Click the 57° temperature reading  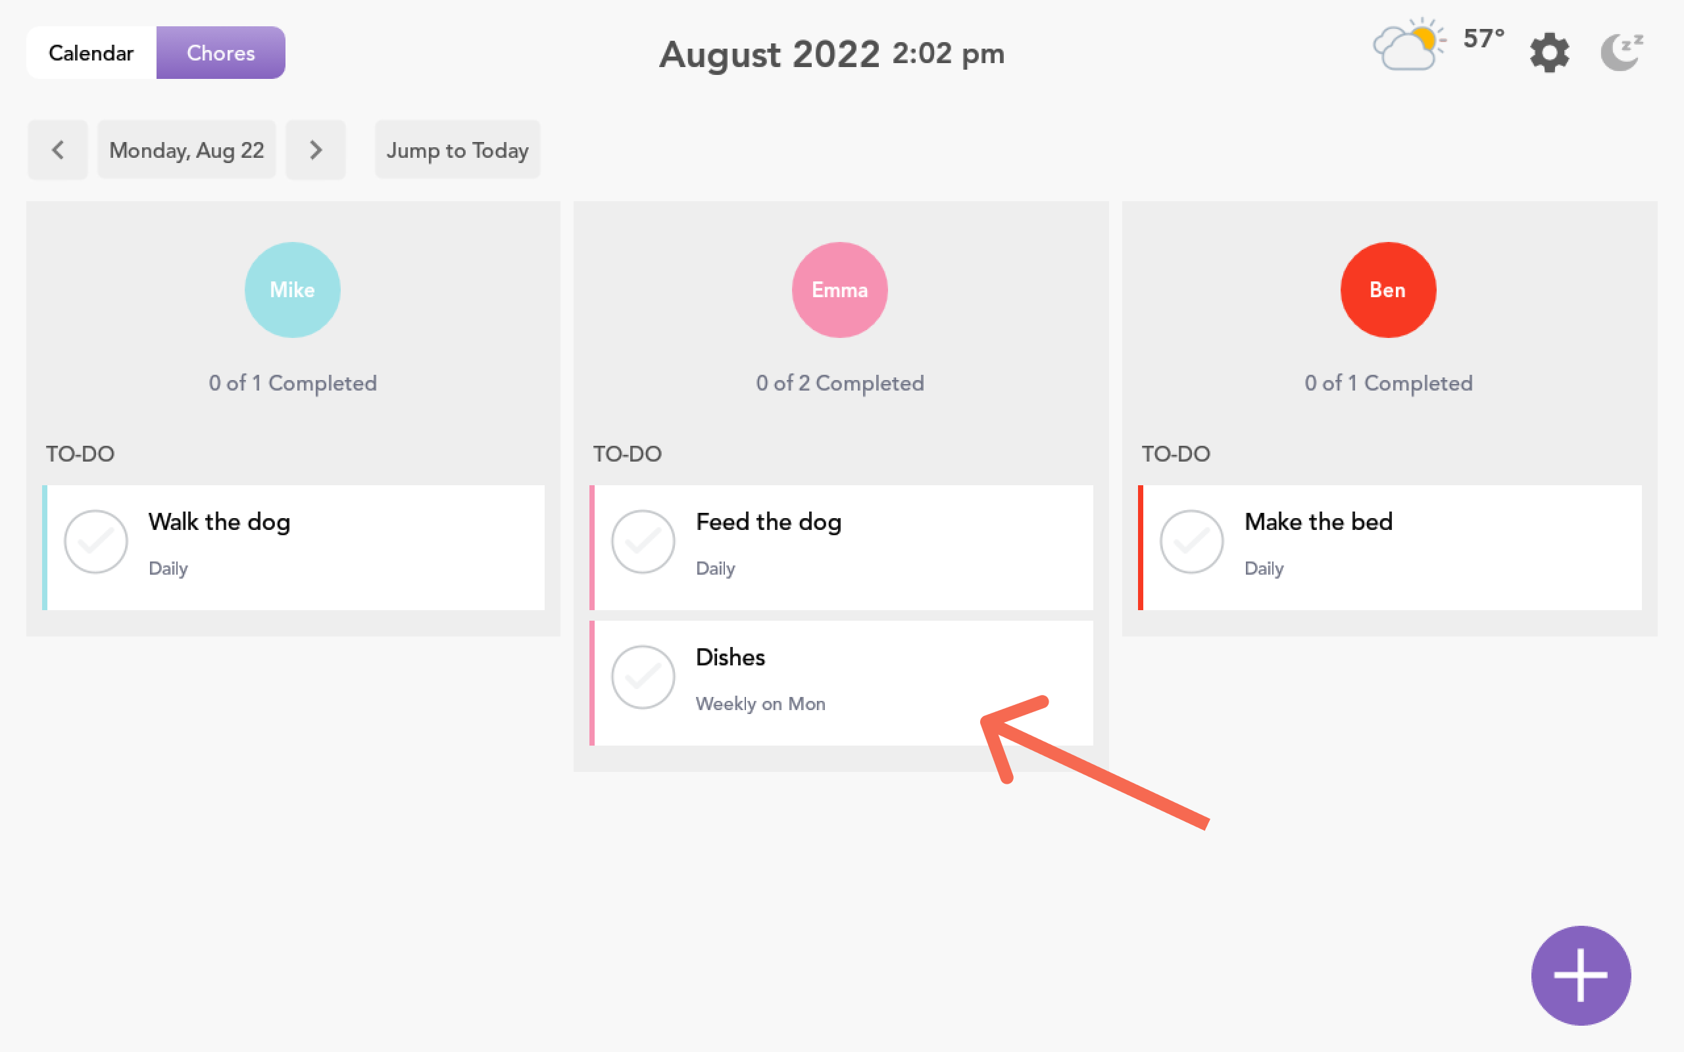click(1483, 39)
